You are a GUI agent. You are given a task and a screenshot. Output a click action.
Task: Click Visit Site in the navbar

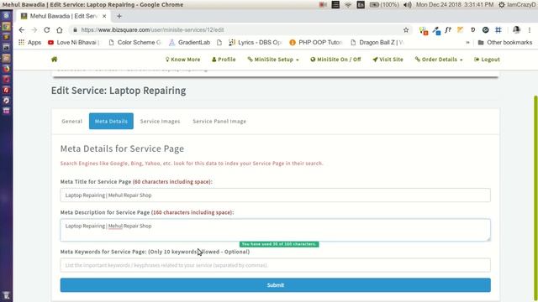point(388,60)
